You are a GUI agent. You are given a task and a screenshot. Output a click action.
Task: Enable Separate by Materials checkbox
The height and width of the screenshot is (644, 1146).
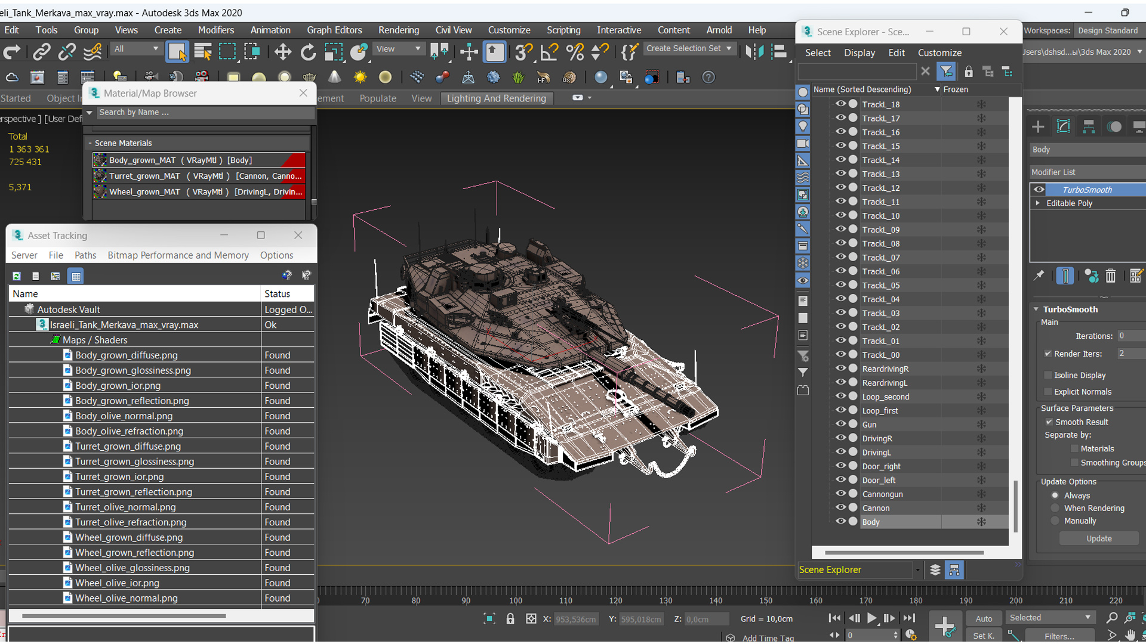1075,448
